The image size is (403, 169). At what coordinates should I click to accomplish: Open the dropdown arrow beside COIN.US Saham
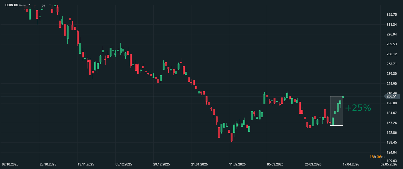tap(29, 5)
